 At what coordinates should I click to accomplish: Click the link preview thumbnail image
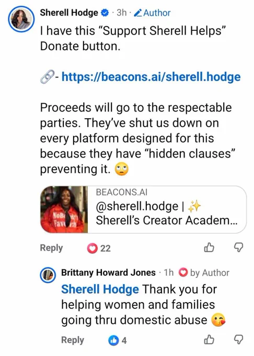point(64,209)
